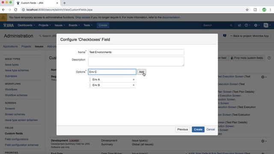Select the Custom fields - JIRA browser tab
The width and height of the screenshot is (274, 154).
point(37,3)
